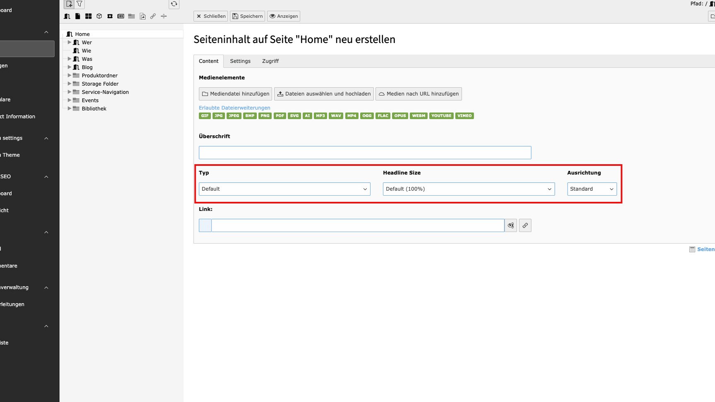Screen dimensions: 715x402
Task: Open the Headline Size dropdown
Action: 468,189
